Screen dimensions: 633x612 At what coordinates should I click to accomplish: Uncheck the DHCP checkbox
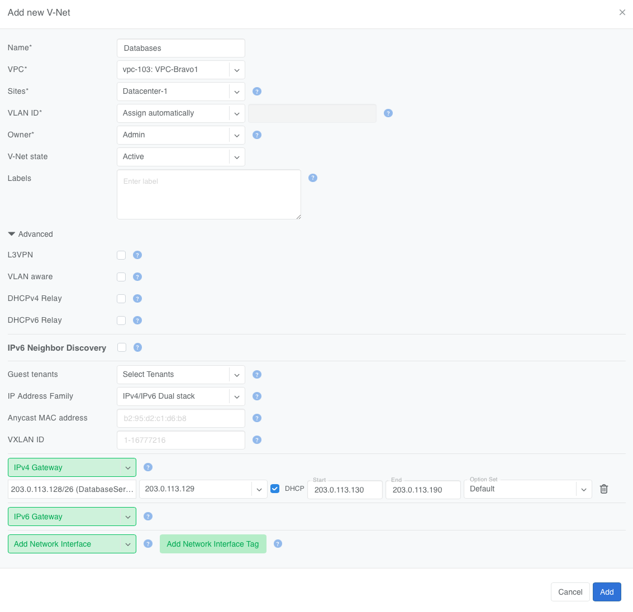[x=275, y=489]
